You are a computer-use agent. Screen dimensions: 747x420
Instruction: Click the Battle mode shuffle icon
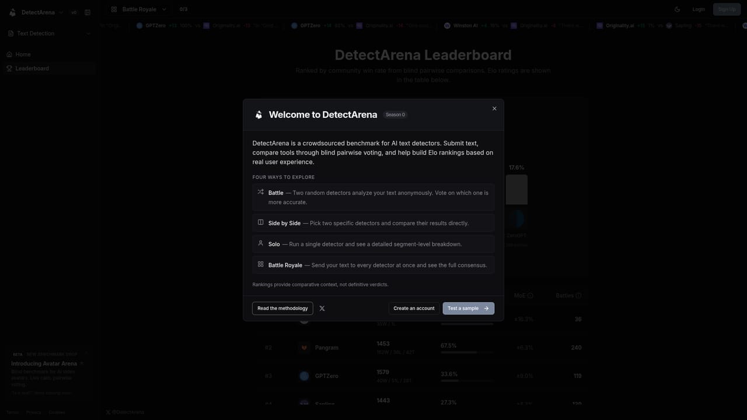[x=261, y=192]
